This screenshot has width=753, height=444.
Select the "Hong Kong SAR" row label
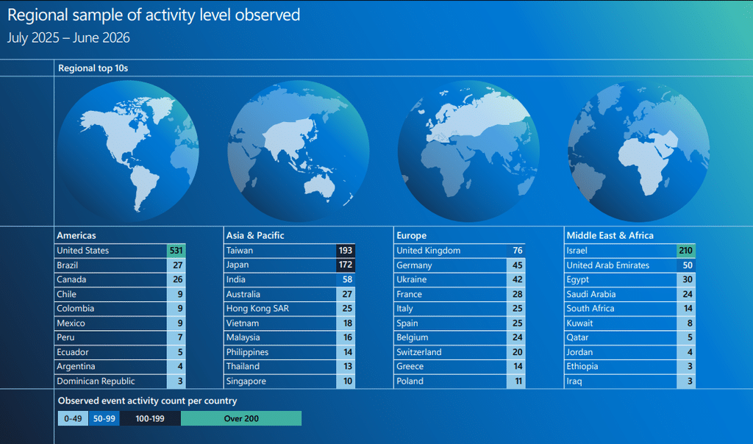pos(257,309)
